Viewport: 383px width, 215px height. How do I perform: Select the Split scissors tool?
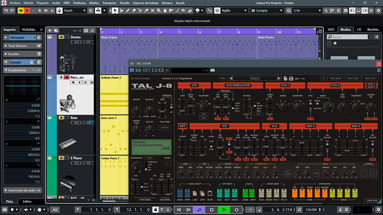(x=140, y=11)
